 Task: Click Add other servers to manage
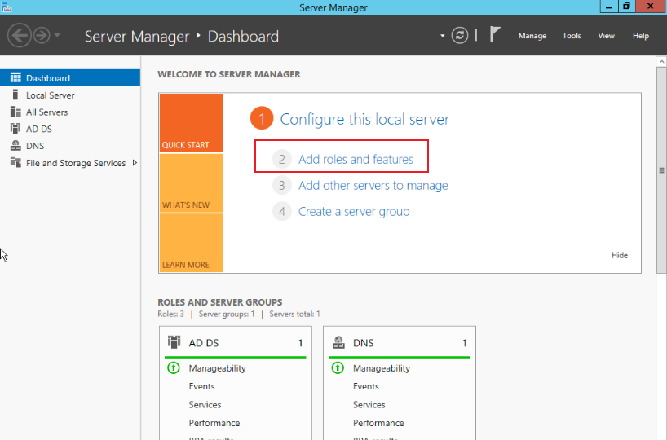[373, 186]
